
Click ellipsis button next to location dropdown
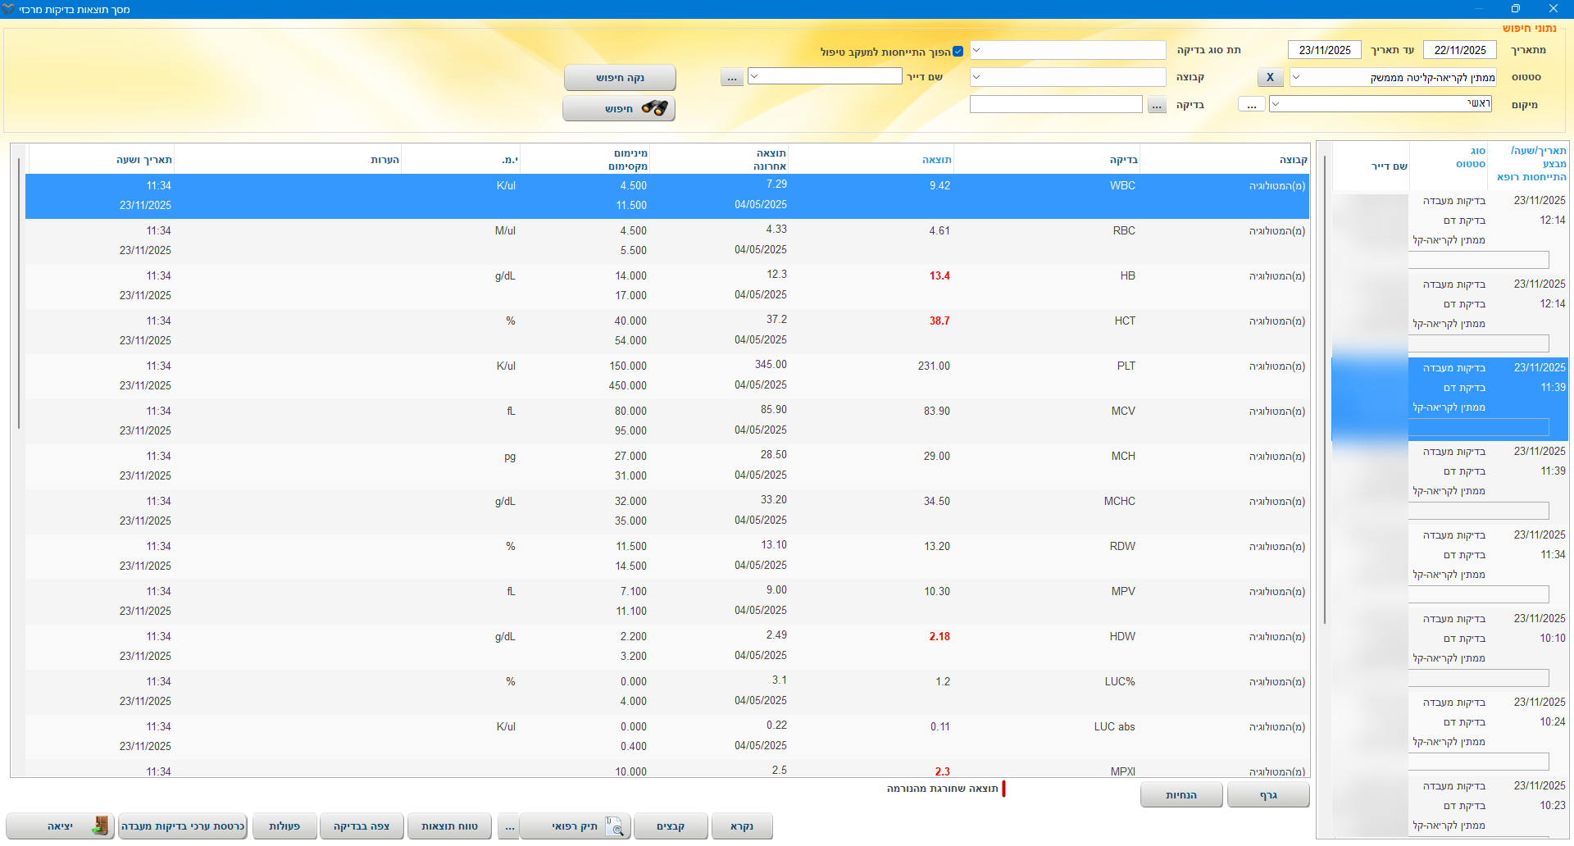point(1251,105)
